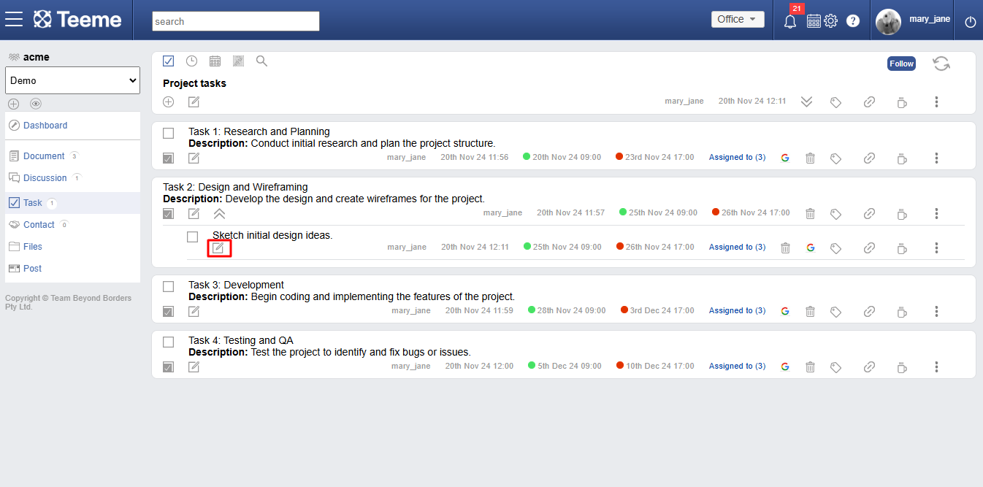The image size is (983, 487).
Task: Open tag icon on Task 2 row
Action: (x=836, y=214)
